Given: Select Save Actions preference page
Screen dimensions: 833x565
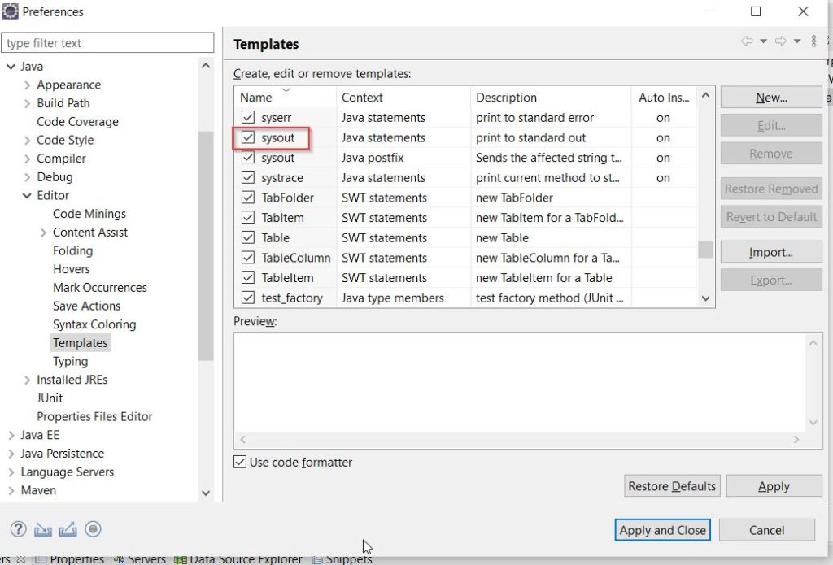Looking at the screenshot, I should click(x=86, y=306).
